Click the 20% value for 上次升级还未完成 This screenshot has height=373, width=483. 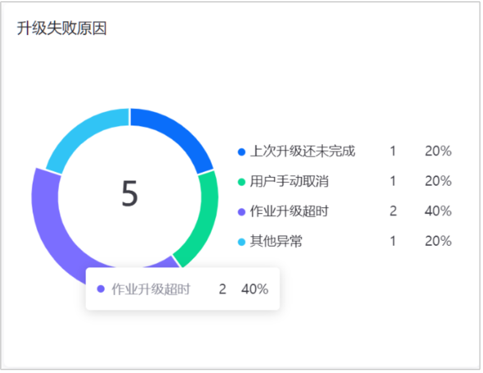(x=438, y=151)
